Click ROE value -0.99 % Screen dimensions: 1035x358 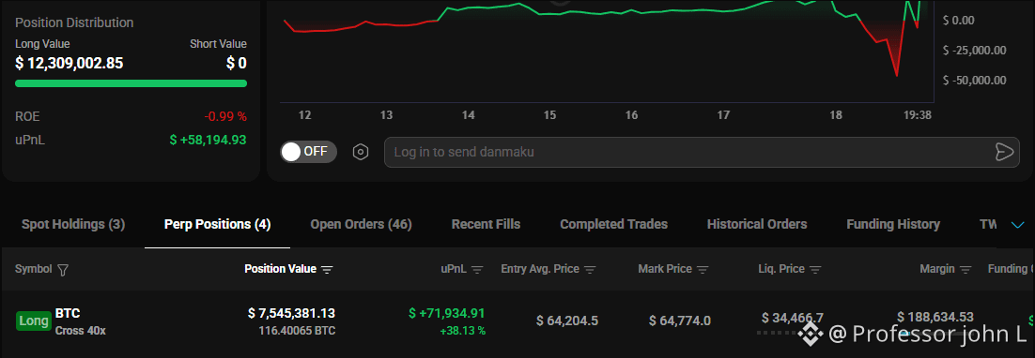click(x=225, y=116)
